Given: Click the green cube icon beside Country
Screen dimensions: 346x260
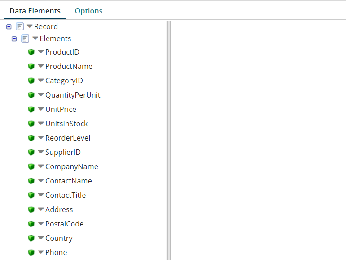Looking at the screenshot, I should point(31,239).
